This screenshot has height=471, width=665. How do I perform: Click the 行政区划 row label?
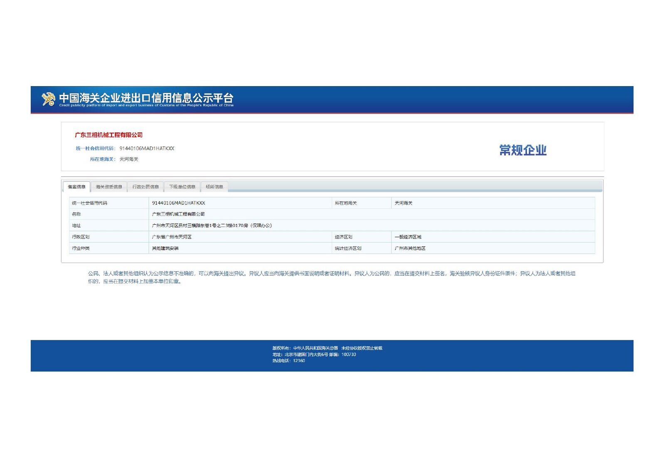(x=81, y=237)
